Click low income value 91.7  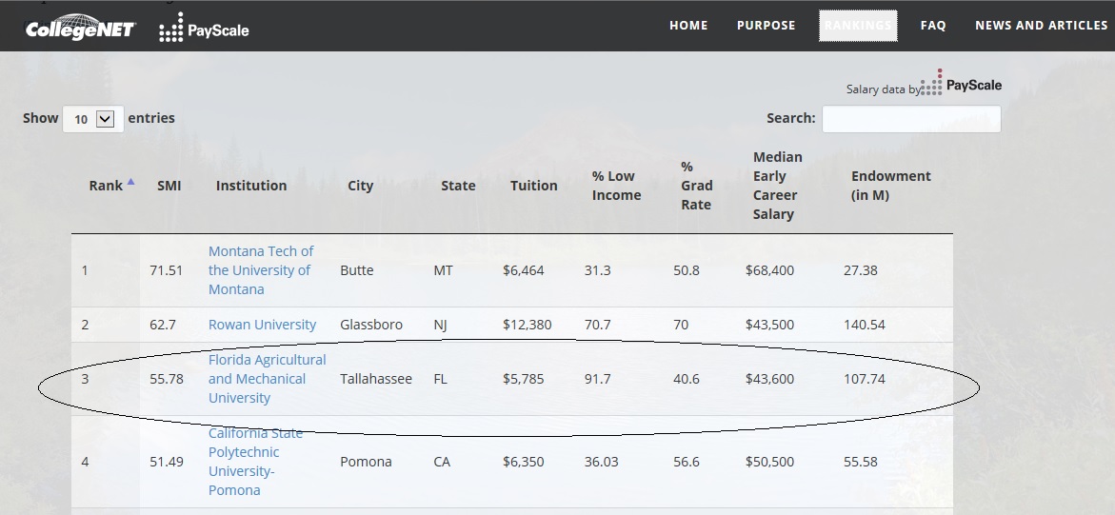pyautogui.click(x=597, y=379)
